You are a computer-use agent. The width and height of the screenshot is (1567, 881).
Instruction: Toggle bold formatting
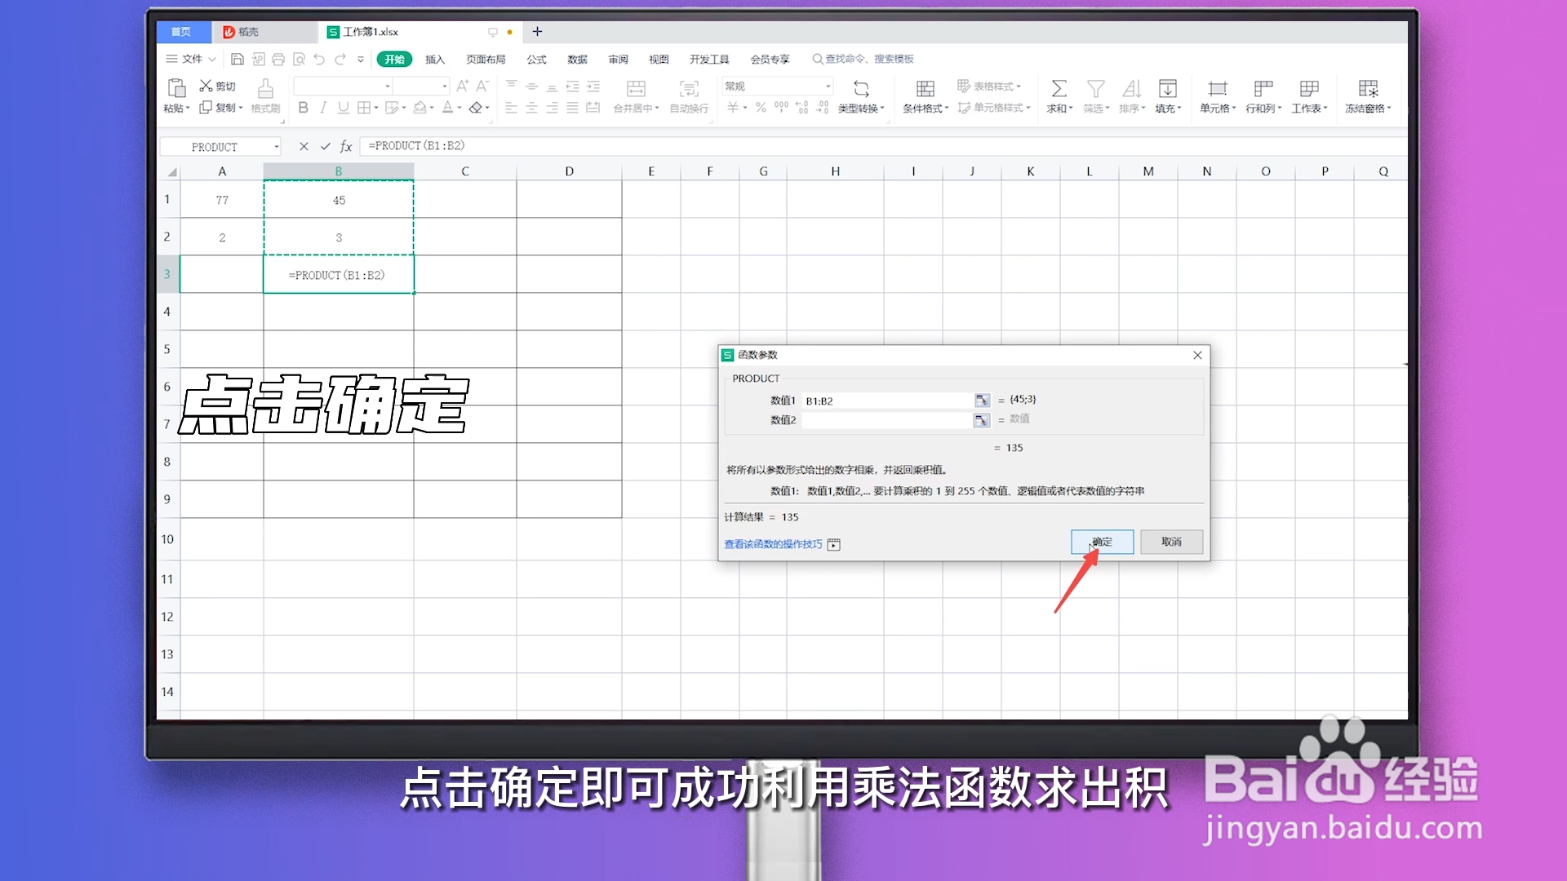[x=303, y=107]
